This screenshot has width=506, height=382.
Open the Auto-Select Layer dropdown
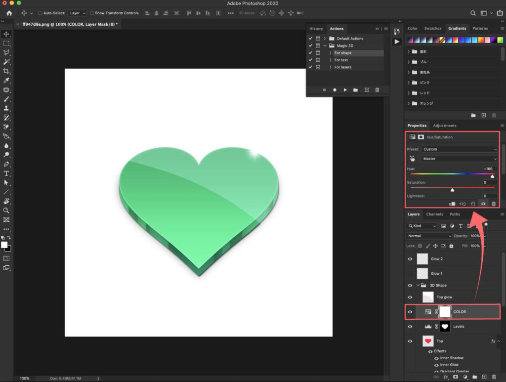coord(78,13)
